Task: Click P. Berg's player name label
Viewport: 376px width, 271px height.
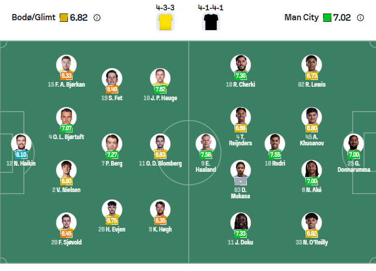Action: [x=112, y=164]
